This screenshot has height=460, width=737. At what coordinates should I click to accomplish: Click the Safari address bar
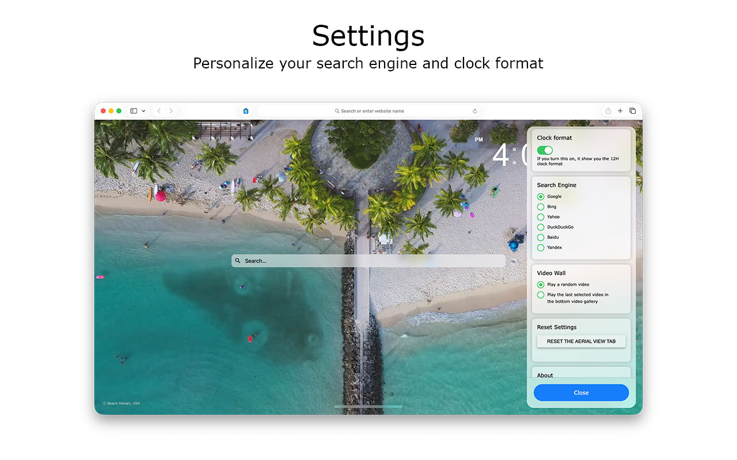coord(369,111)
